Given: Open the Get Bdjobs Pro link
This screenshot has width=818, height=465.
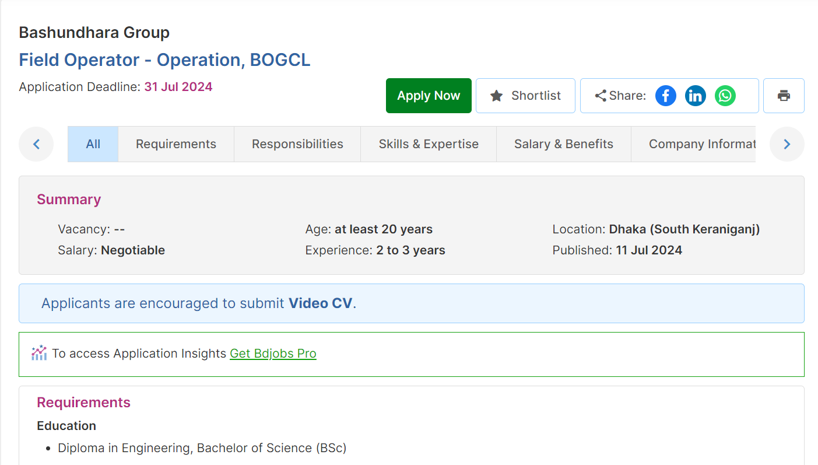Looking at the screenshot, I should click(273, 354).
